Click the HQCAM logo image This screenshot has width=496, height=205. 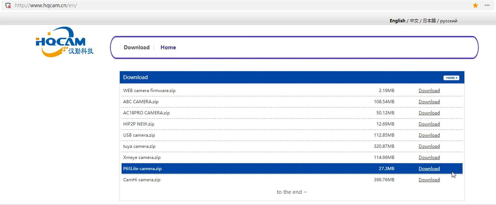(x=64, y=42)
